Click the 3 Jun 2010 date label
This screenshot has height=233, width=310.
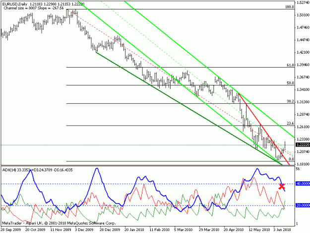[282, 230]
